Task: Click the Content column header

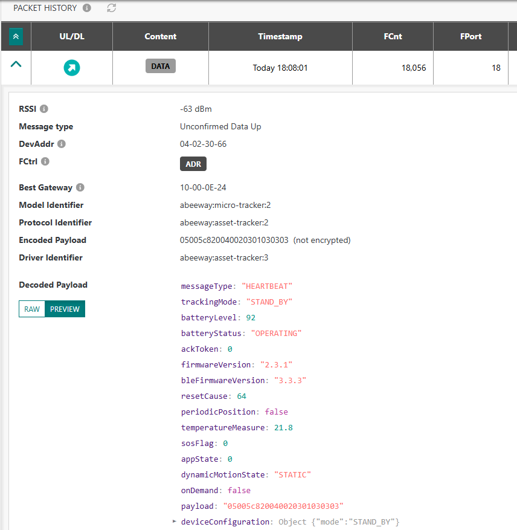Action: [160, 36]
